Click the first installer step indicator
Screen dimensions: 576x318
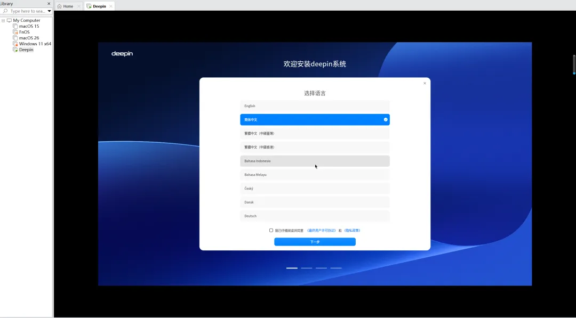point(292,268)
